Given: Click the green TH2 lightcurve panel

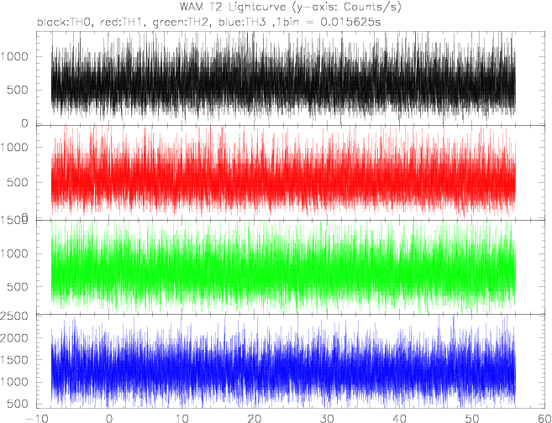Looking at the screenshot, I should click(292, 267).
